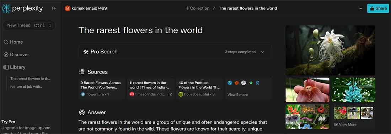391x134 pixels.
Task: Click the Library books icon
Action: pos(6,67)
